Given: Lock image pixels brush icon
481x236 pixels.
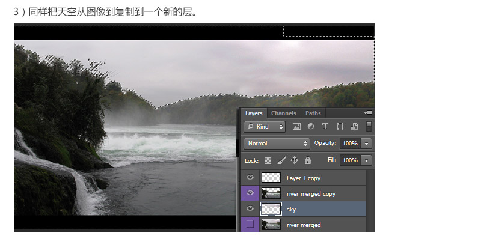Looking at the screenshot, I should (x=281, y=160).
